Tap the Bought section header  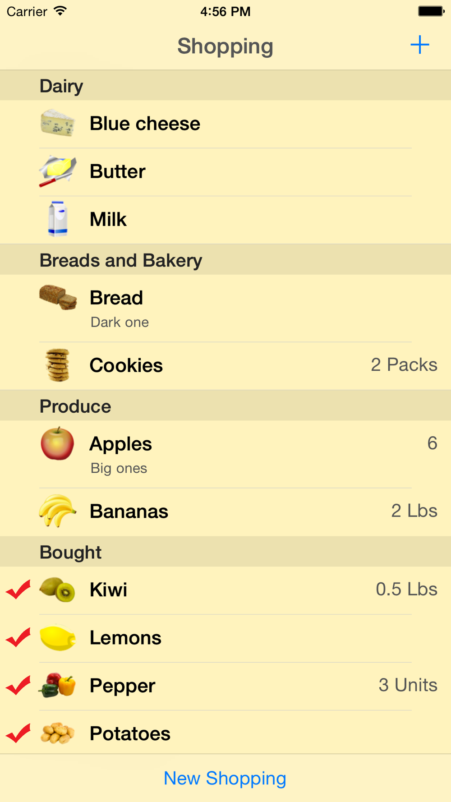coord(70,552)
